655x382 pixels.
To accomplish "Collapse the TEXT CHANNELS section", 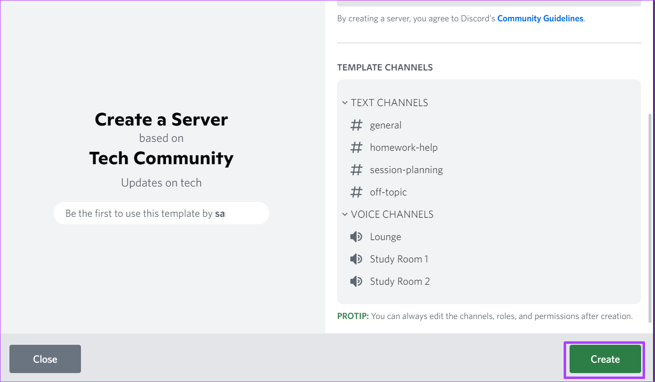I will coord(345,103).
